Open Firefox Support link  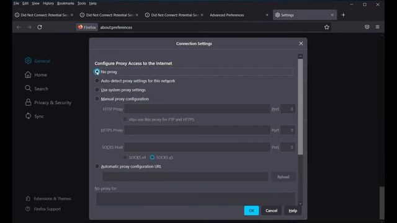43,209
